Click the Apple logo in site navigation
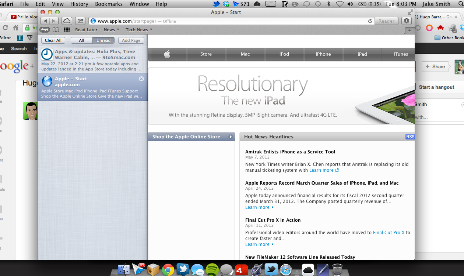 coord(167,54)
